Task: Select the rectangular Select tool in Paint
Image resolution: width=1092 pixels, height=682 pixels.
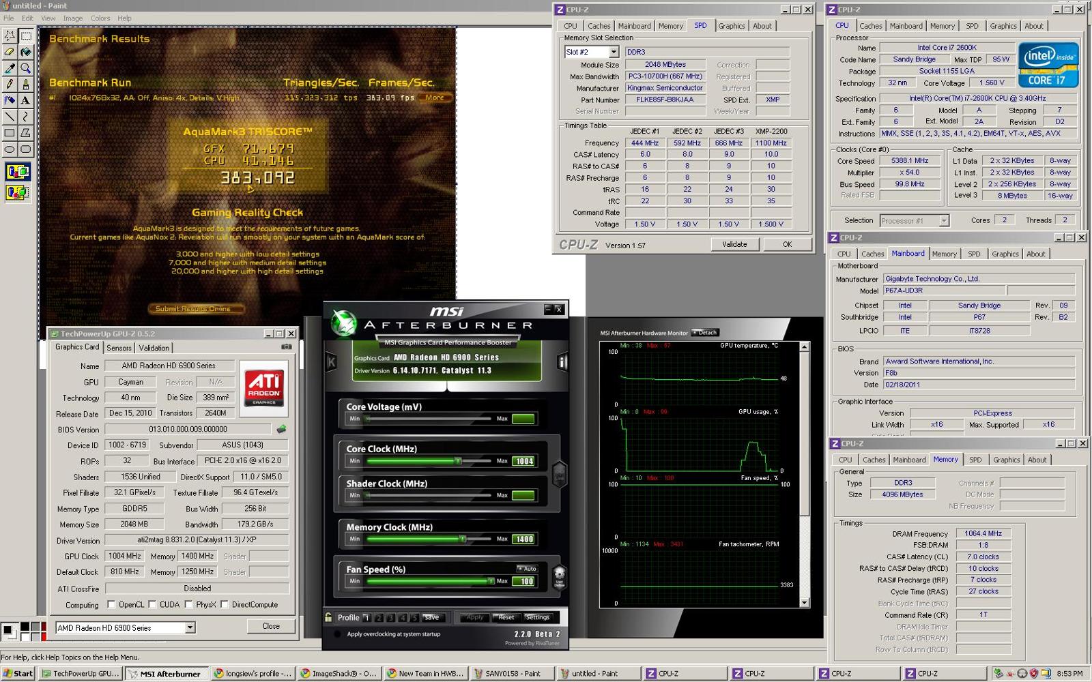Action: click(26, 35)
